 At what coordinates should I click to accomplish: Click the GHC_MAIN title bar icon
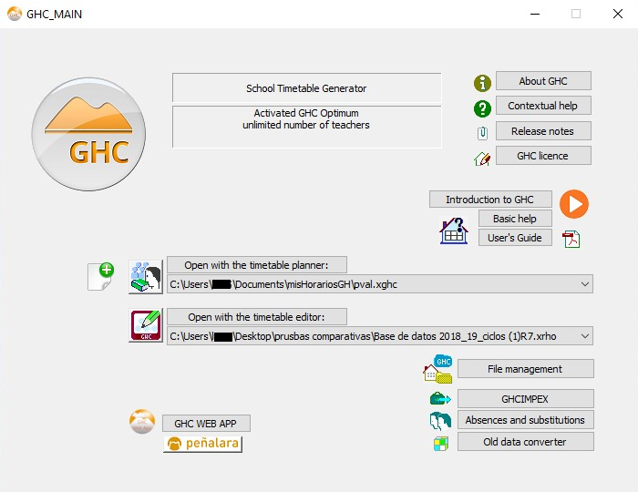[15, 14]
